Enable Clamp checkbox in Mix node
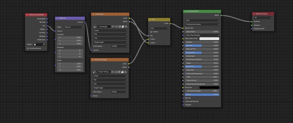This screenshot has width=293, height=123. click(x=151, y=32)
